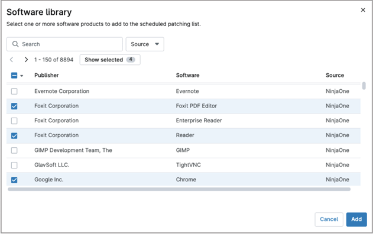The height and width of the screenshot is (234, 373).
Task: Click the Google Inc. publisher name
Action: (x=48, y=180)
